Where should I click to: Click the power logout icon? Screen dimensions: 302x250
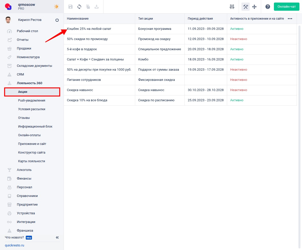[57, 20]
